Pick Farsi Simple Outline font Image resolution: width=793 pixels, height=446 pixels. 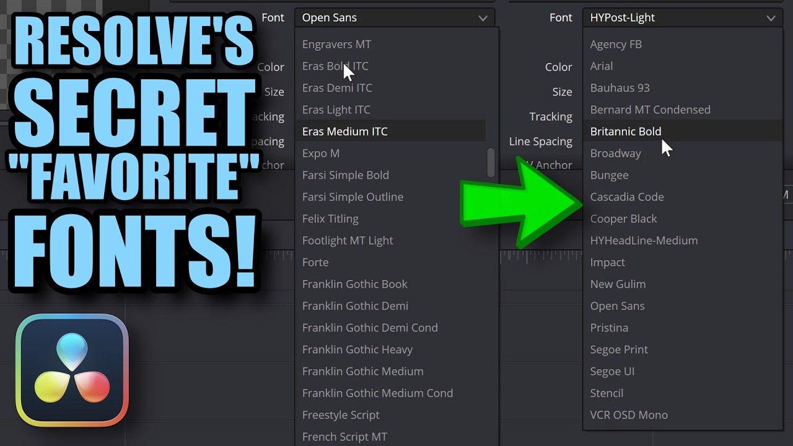point(353,197)
